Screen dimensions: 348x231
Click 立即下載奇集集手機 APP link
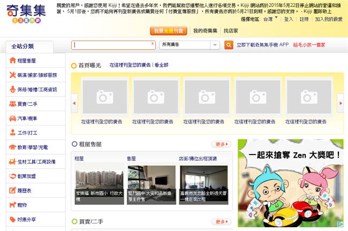point(262,45)
